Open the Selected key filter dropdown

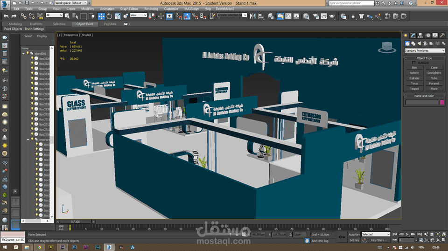point(376,234)
